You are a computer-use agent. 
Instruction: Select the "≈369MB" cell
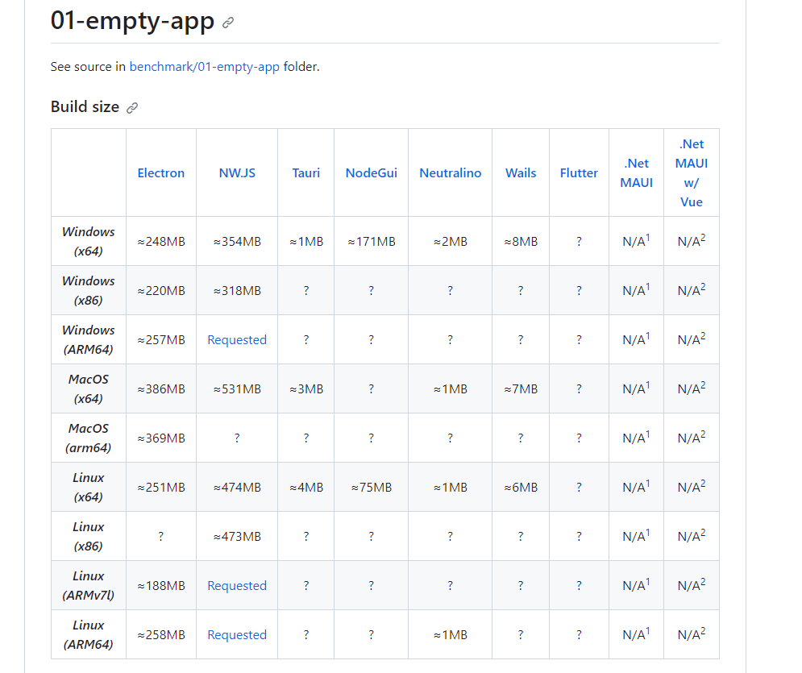[161, 438]
